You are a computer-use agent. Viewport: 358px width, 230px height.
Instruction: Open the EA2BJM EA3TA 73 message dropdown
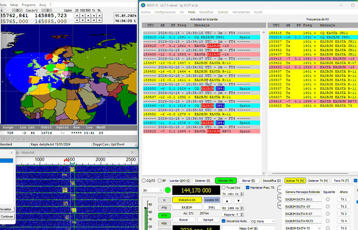[x=319, y=228]
